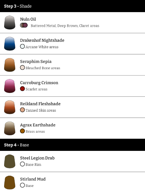Click the empty circle beside Base
The height and width of the screenshot is (192, 145).
[22, 185]
